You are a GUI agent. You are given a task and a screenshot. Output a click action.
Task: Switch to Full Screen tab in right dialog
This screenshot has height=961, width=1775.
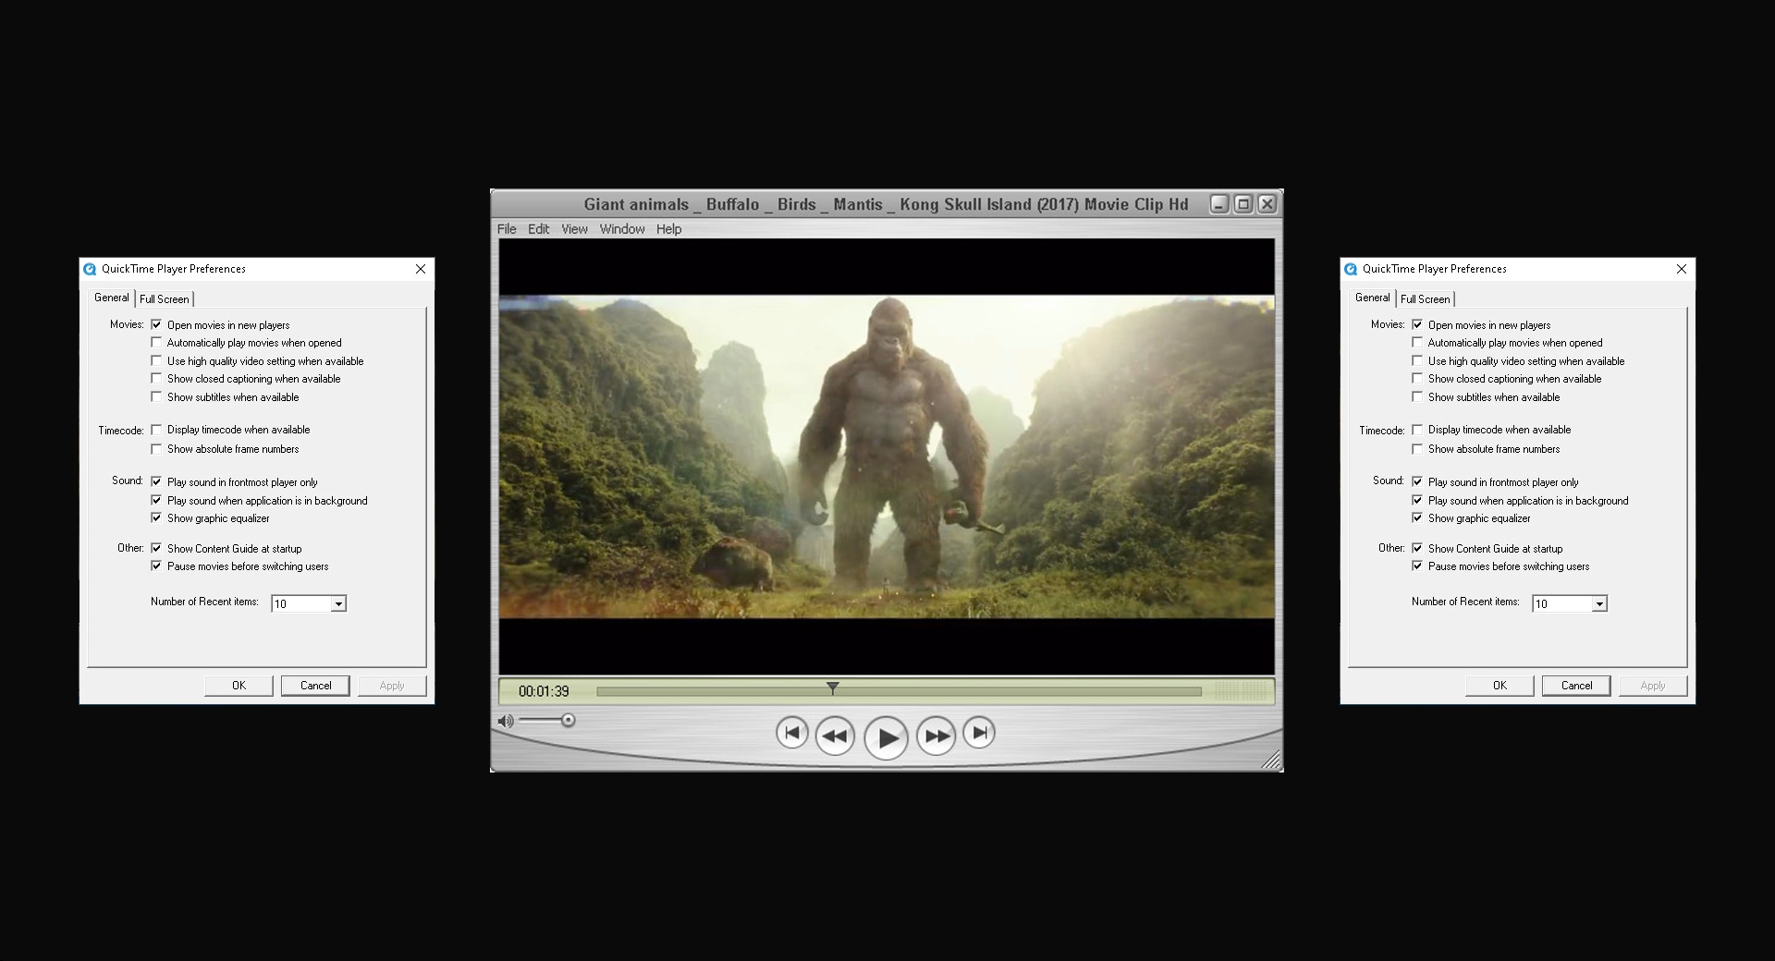1426,298
